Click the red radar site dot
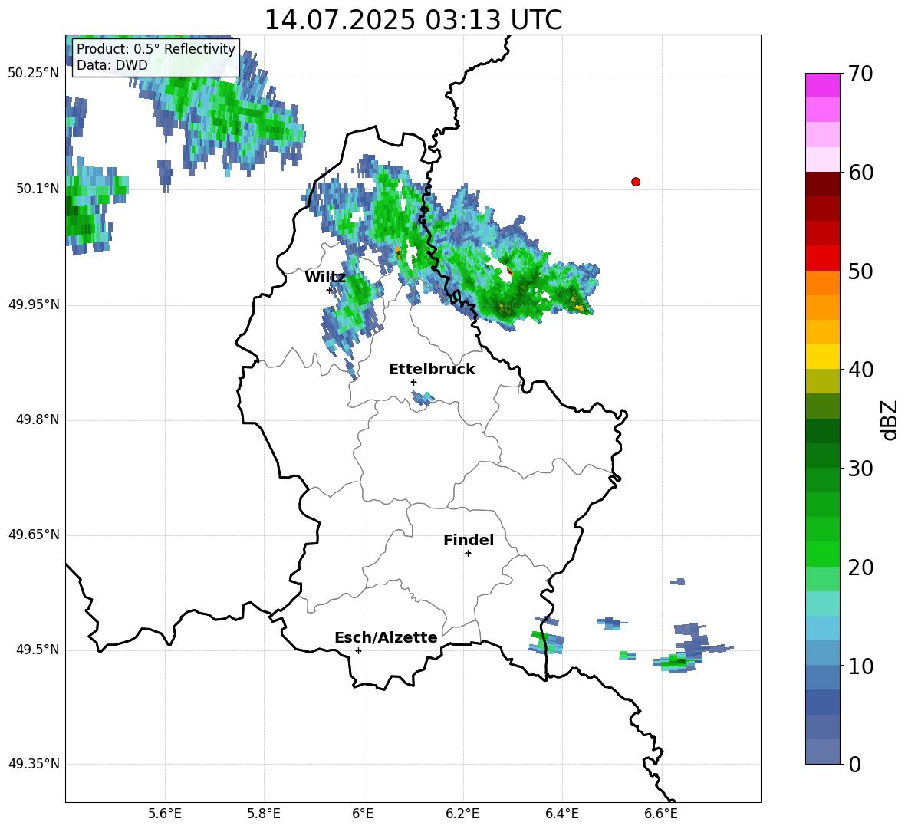Image resolution: width=908 pixels, height=829 pixels. point(636,182)
